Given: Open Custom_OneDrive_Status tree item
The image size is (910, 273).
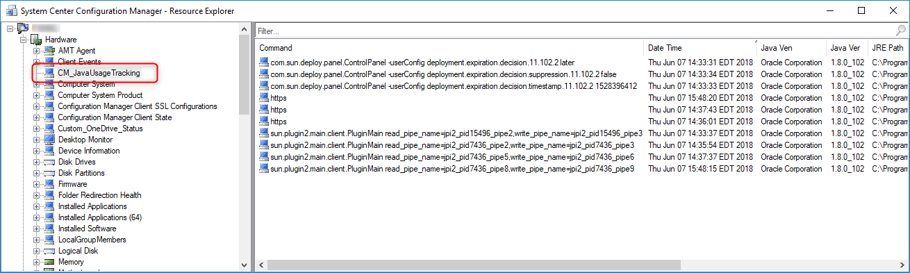Looking at the screenshot, I should coord(100,129).
